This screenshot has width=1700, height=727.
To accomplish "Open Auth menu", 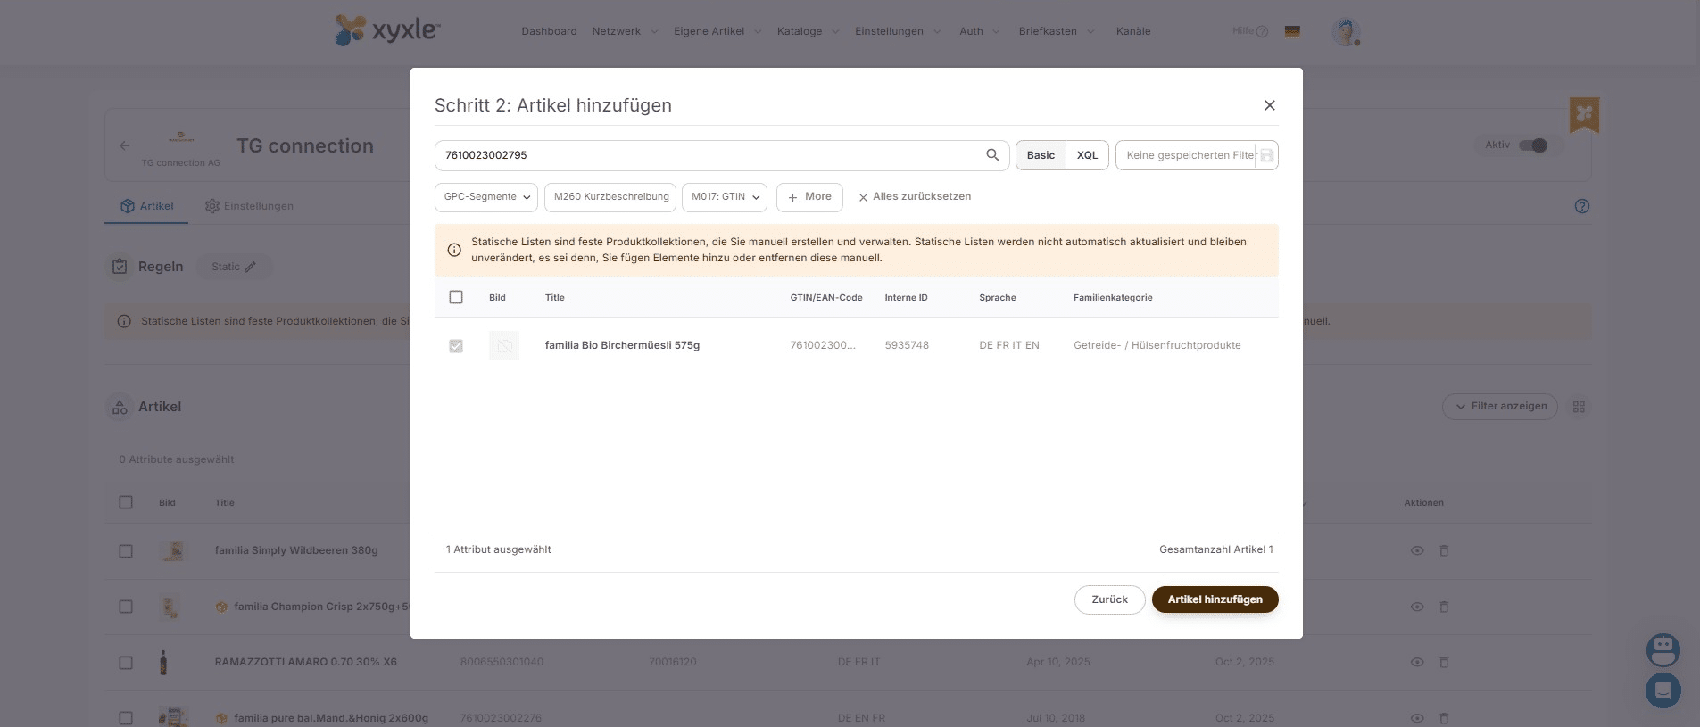I will coord(980,31).
